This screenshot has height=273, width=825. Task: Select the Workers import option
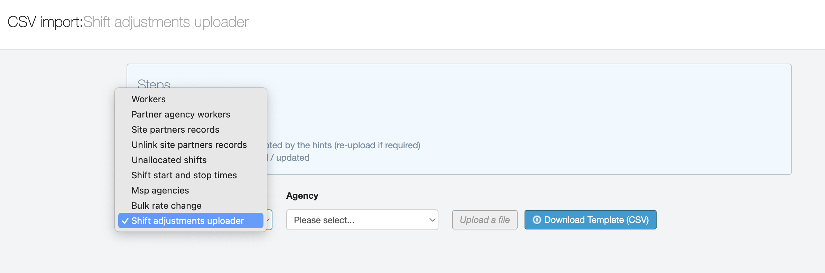149,99
